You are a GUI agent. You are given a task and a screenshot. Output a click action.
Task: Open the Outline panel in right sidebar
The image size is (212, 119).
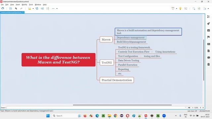click(208, 17)
